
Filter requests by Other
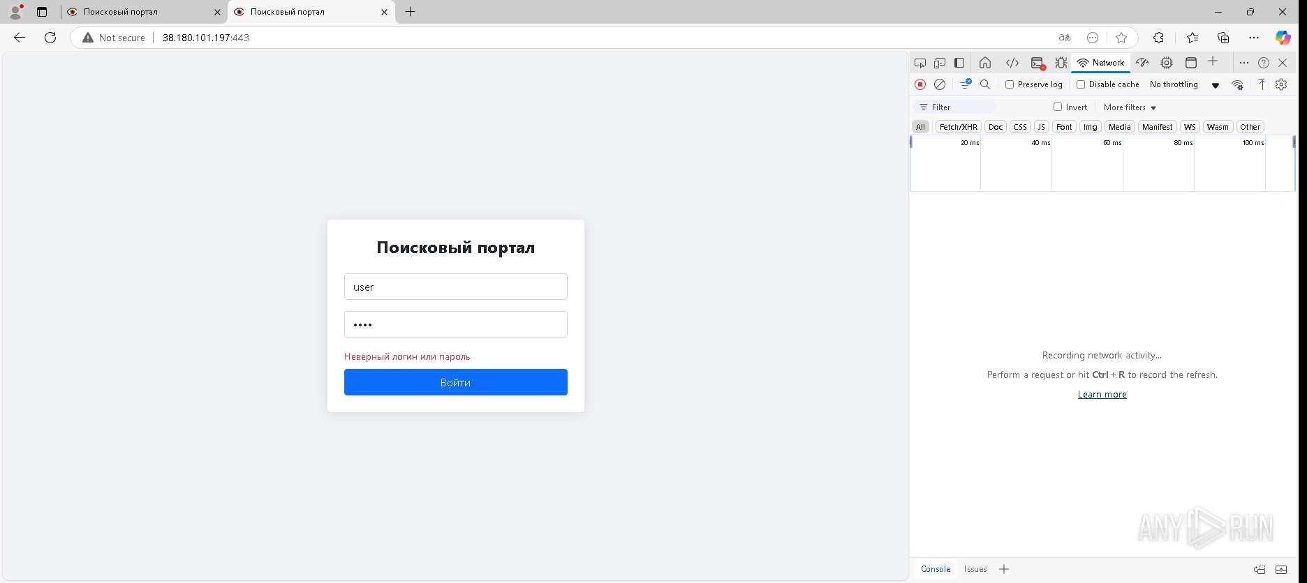tap(1250, 127)
